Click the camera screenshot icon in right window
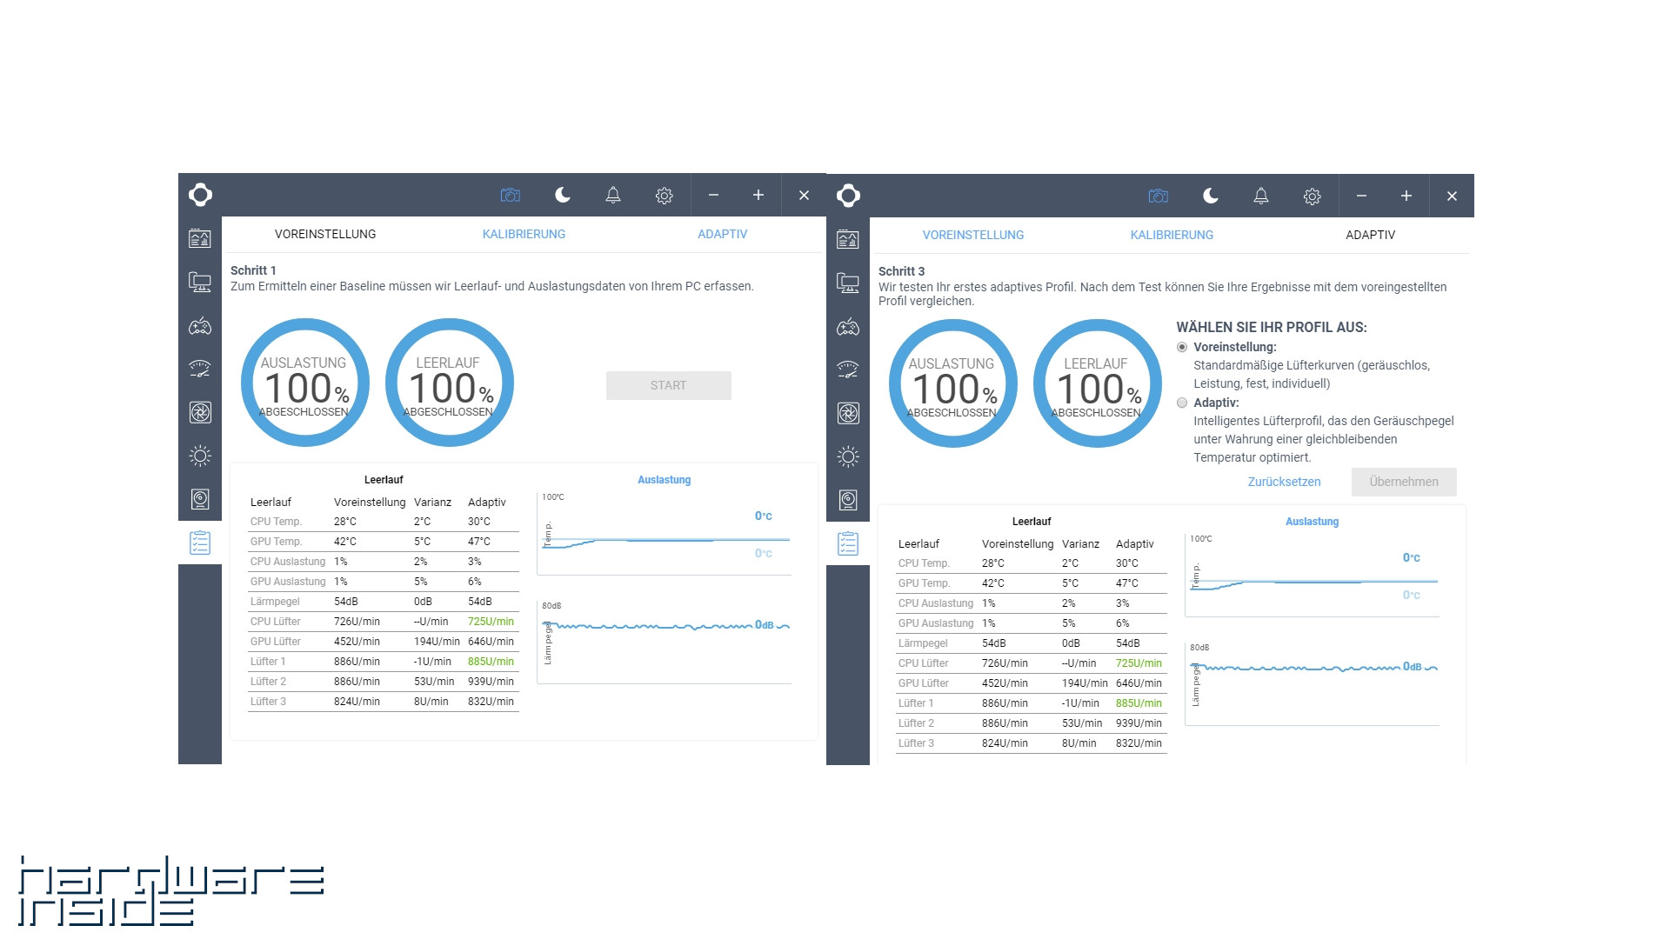1670x939 pixels. [1159, 196]
